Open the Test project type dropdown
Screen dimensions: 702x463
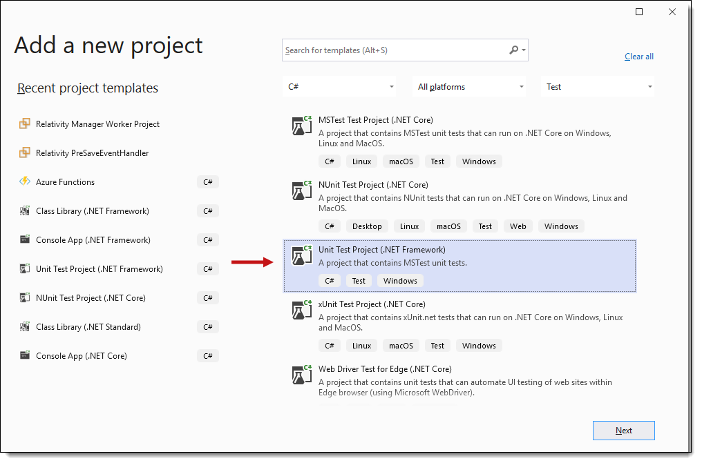pos(598,87)
